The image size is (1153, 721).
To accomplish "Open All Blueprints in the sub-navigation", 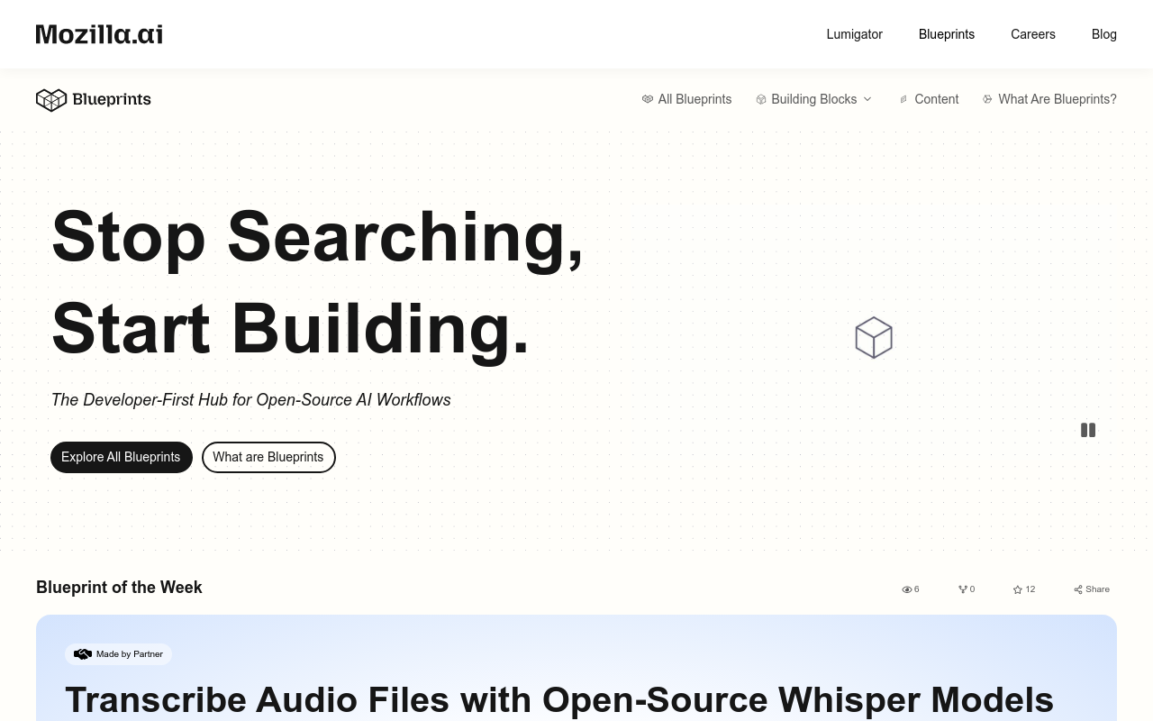I will pyautogui.click(x=686, y=99).
